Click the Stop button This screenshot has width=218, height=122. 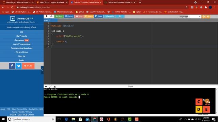click(x=79, y=16)
